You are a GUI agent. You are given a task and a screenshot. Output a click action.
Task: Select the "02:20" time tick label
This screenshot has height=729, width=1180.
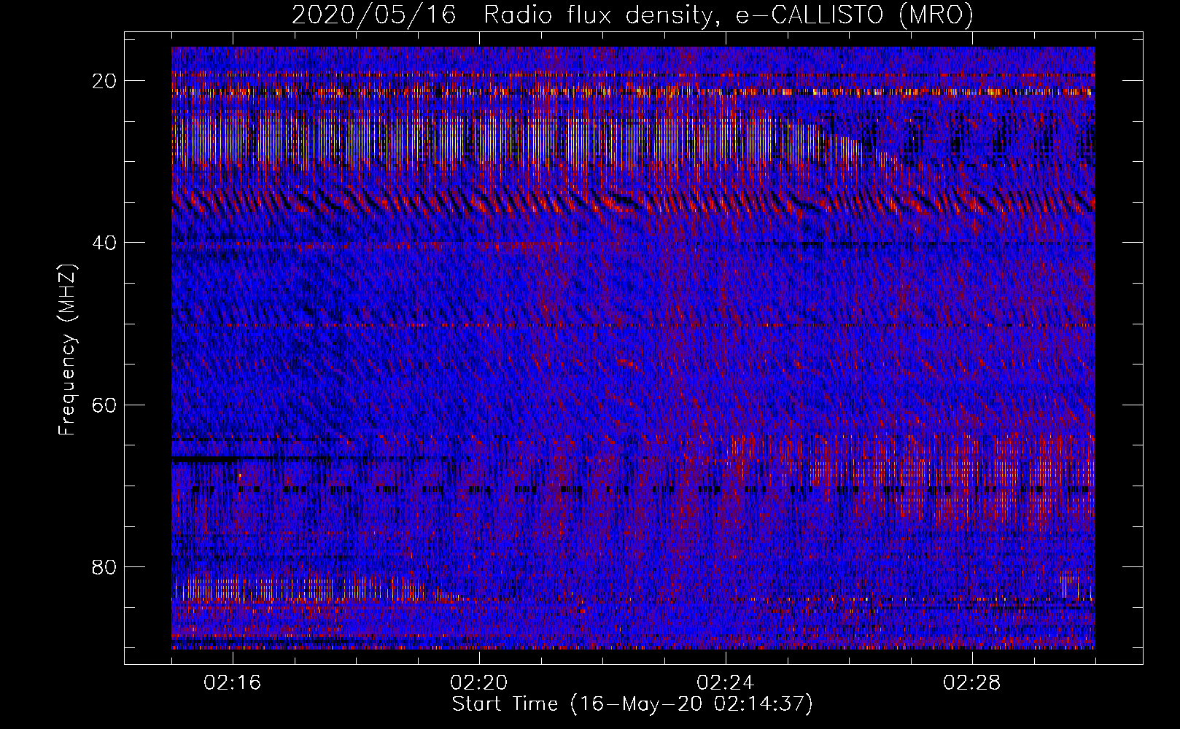pos(479,683)
